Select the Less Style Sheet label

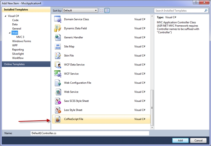click(73, 110)
